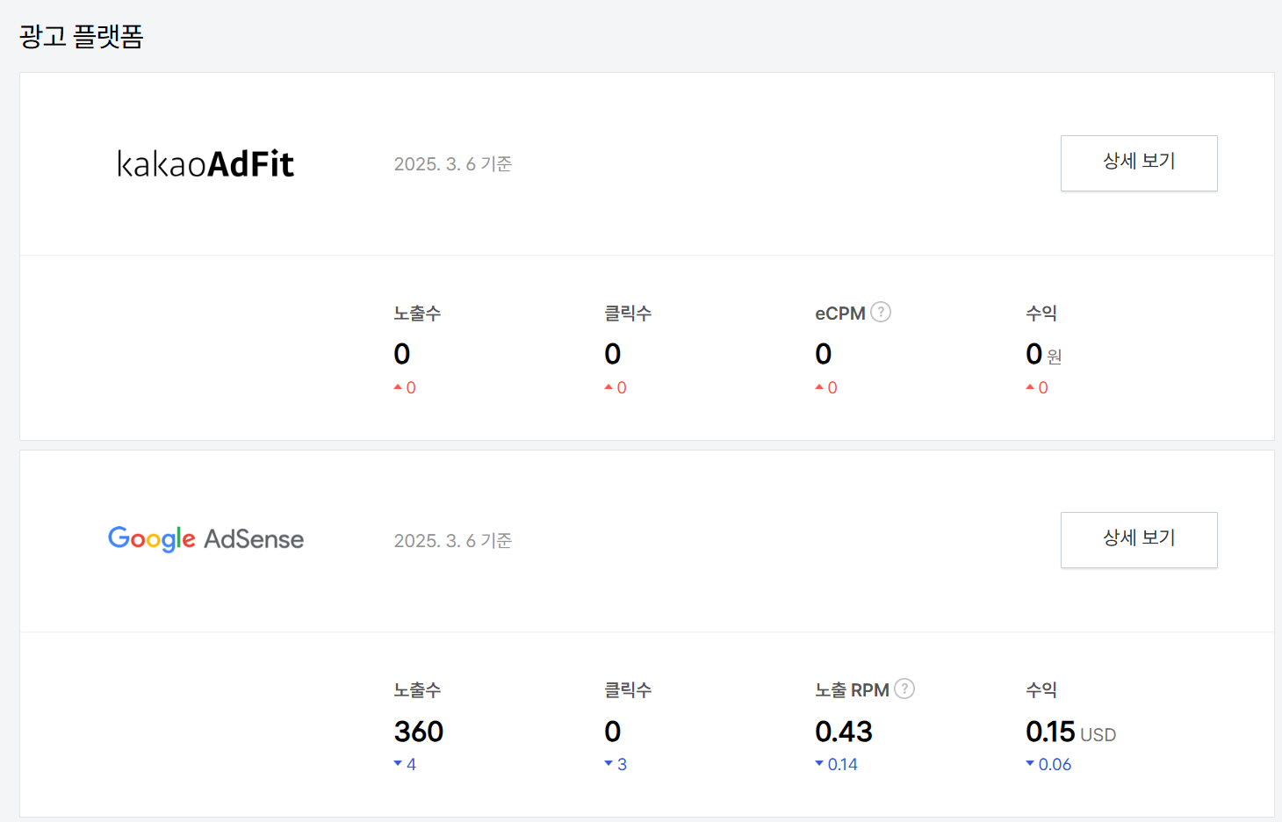Click the Google AdSense logo

(205, 539)
